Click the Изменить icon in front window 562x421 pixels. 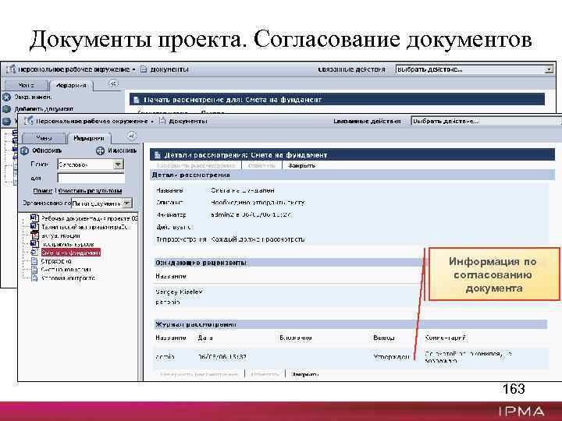[x=100, y=150]
